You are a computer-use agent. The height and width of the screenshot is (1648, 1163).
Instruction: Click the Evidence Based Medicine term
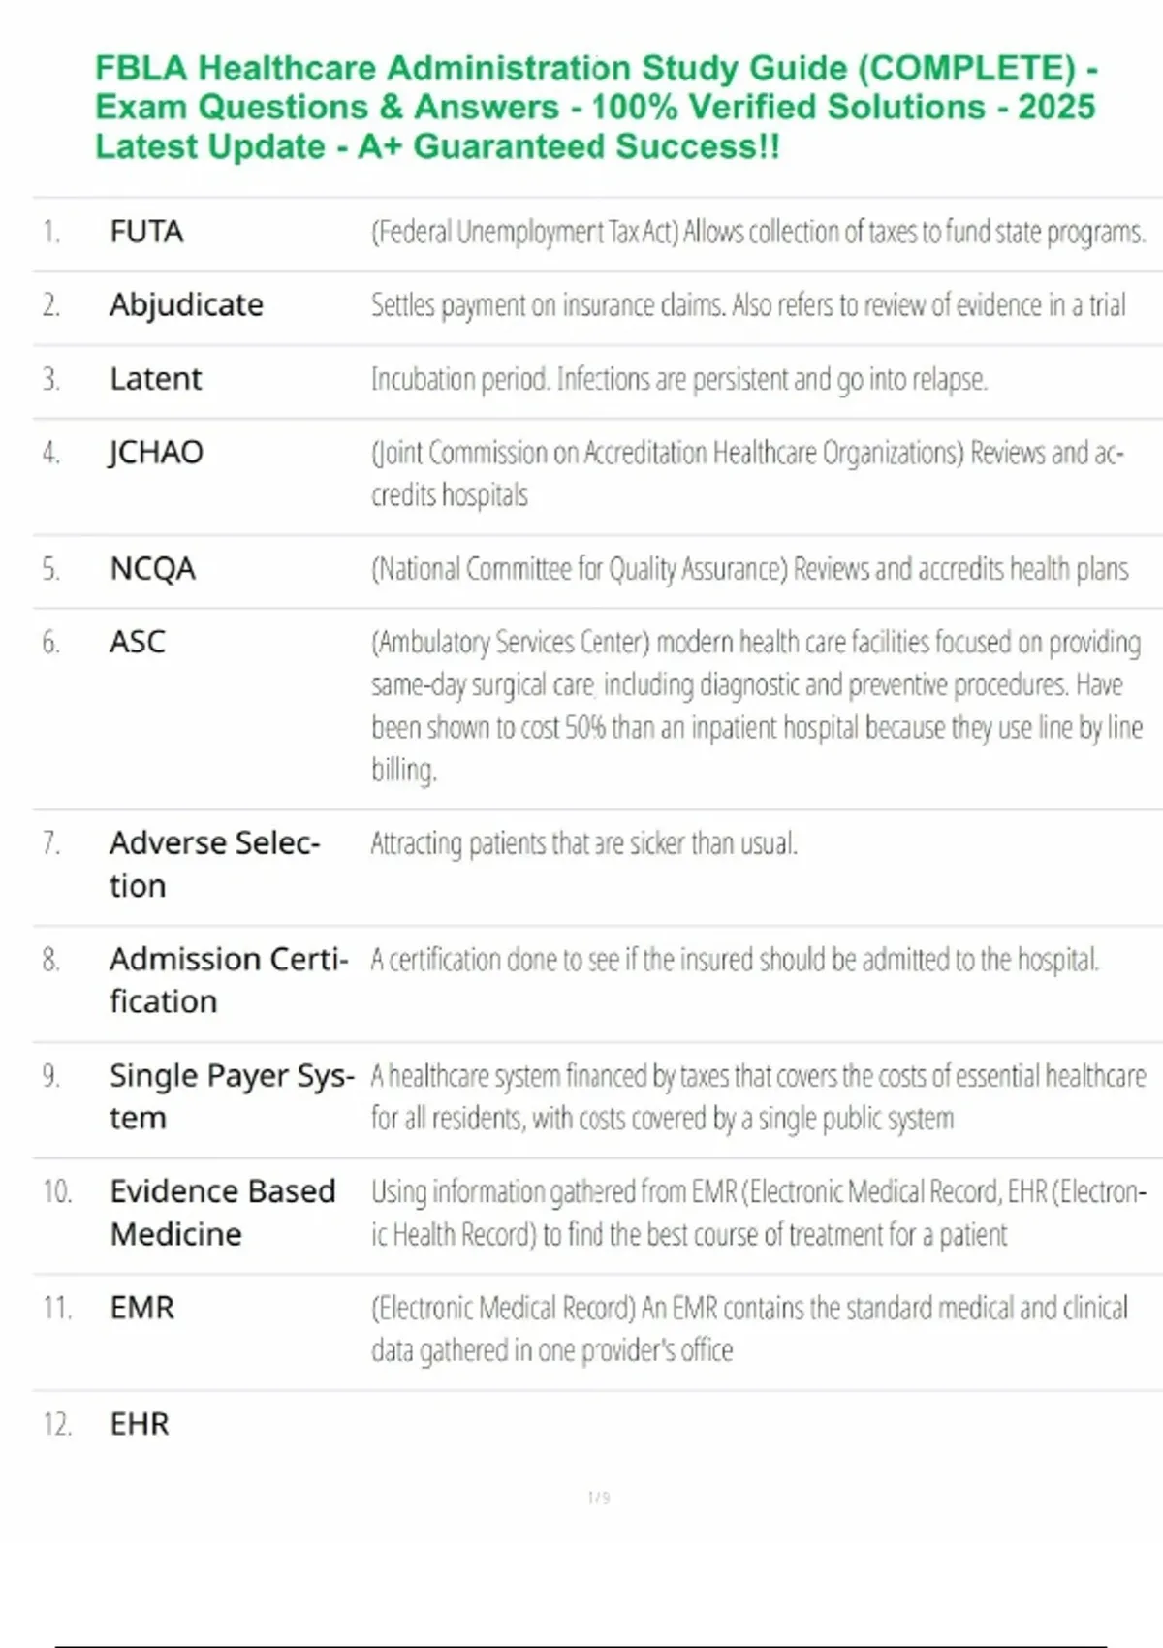click(x=223, y=1212)
